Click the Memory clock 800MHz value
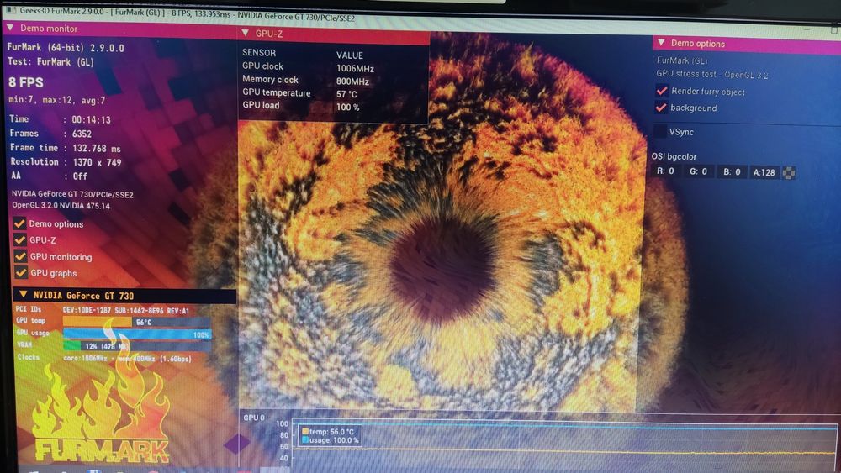 pos(352,81)
